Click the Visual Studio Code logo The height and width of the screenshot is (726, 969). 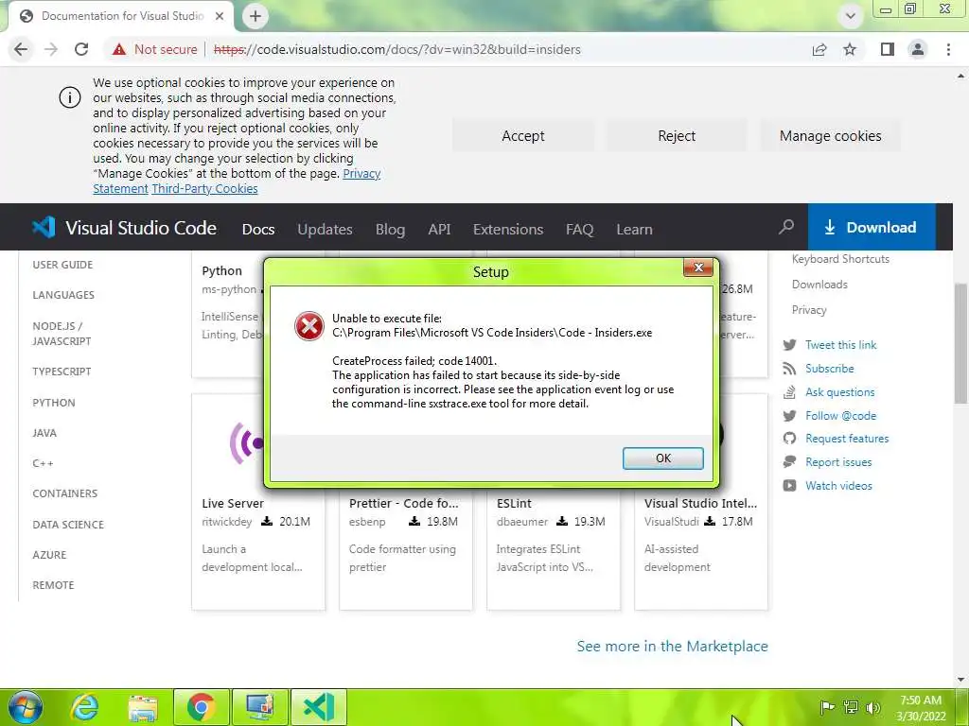tap(124, 228)
